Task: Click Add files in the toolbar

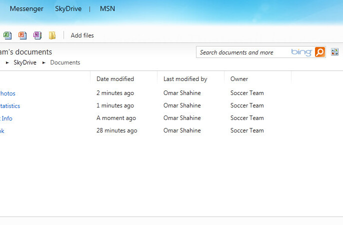Action: 82,35
